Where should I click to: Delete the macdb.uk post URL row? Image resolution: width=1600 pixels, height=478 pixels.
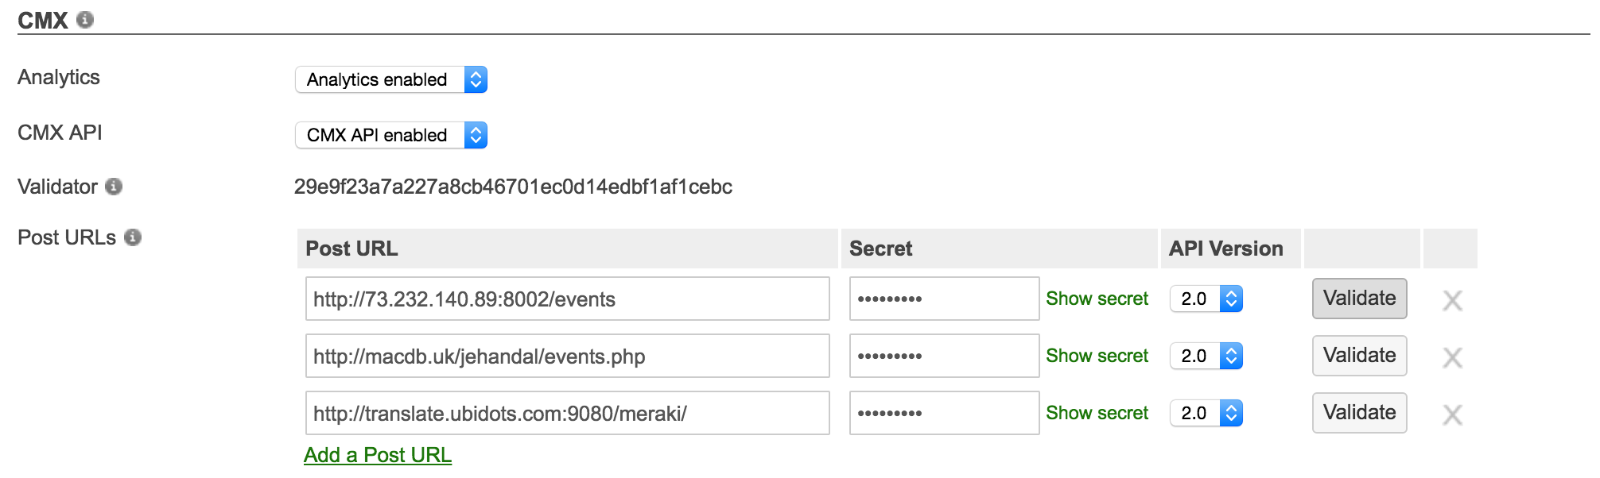coord(1452,357)
